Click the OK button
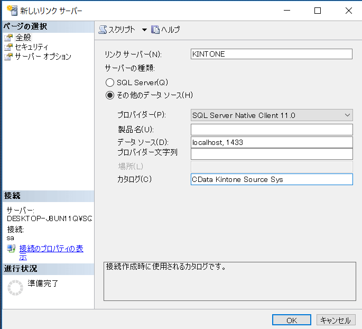The image size is (362, 329). coord(292,320)
